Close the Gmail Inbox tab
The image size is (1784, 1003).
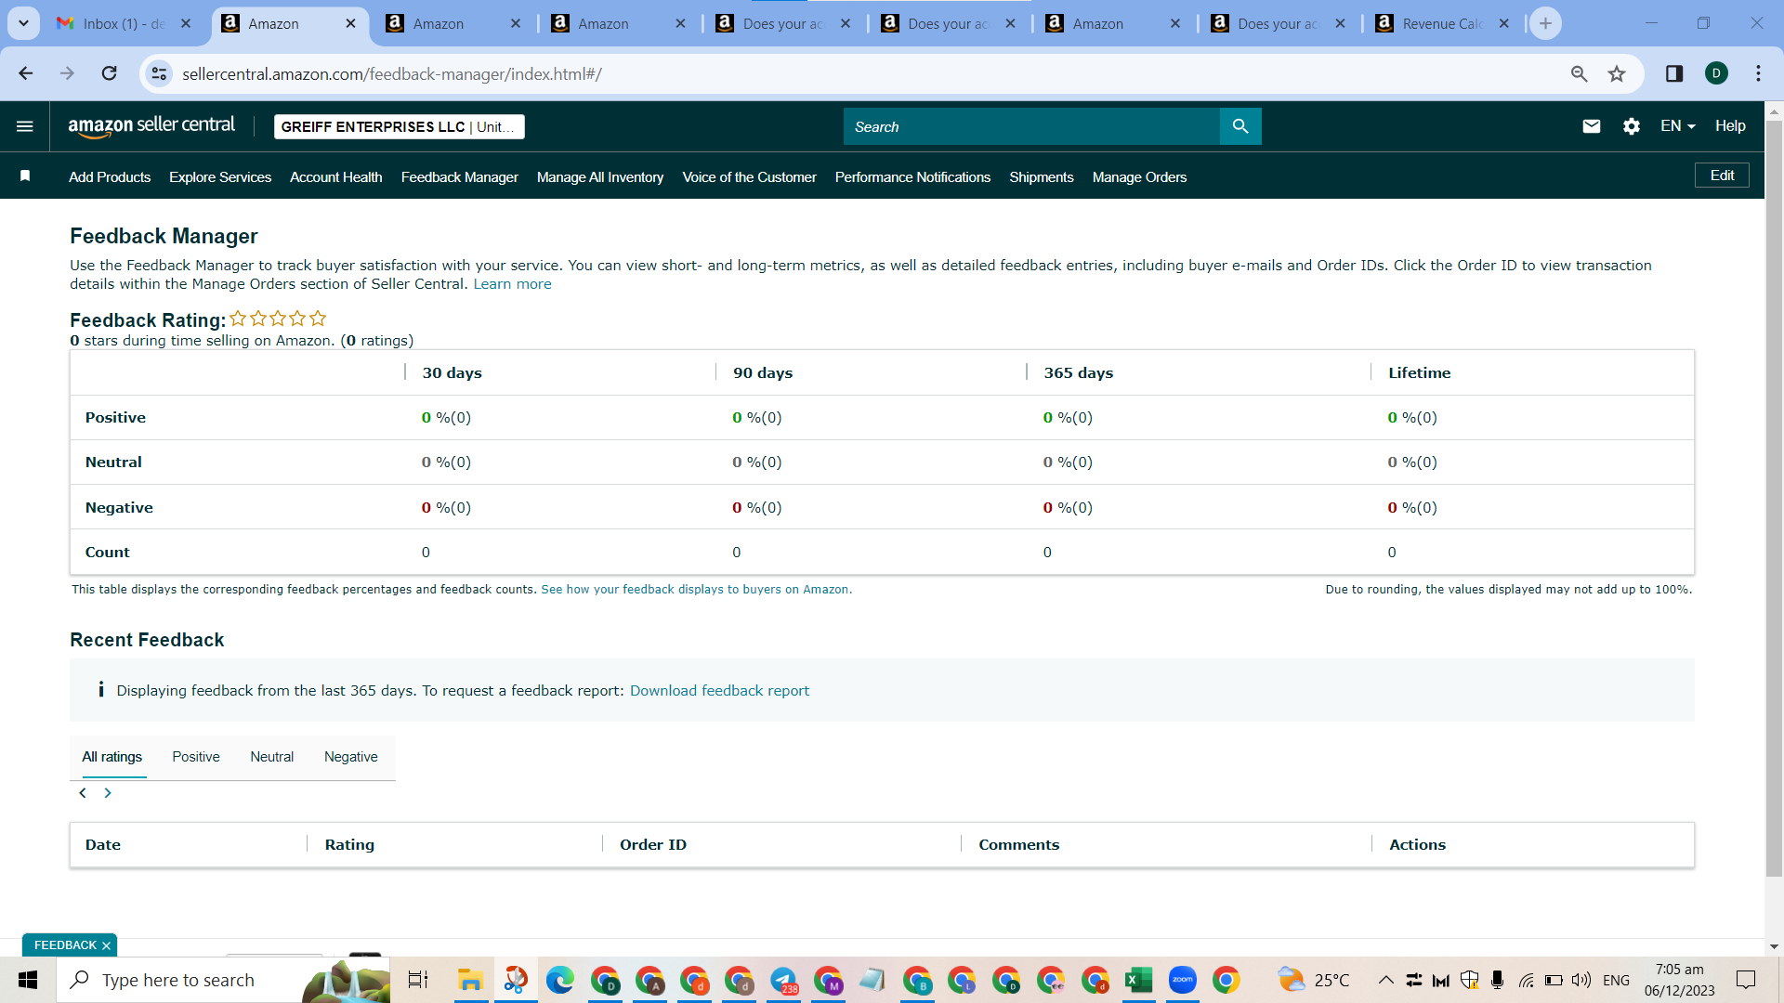[x=186, y=23]
